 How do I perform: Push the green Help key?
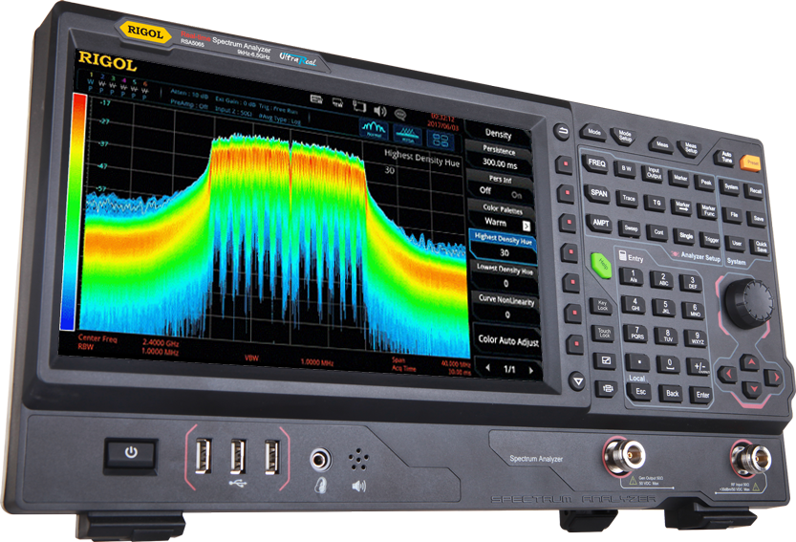pos(602,265)
